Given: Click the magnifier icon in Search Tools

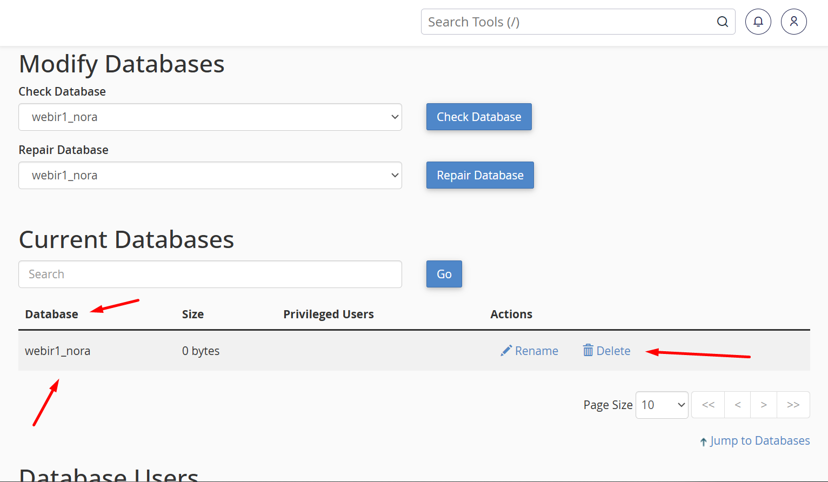Looking at the screenshot, I should [x=722, y=22].
